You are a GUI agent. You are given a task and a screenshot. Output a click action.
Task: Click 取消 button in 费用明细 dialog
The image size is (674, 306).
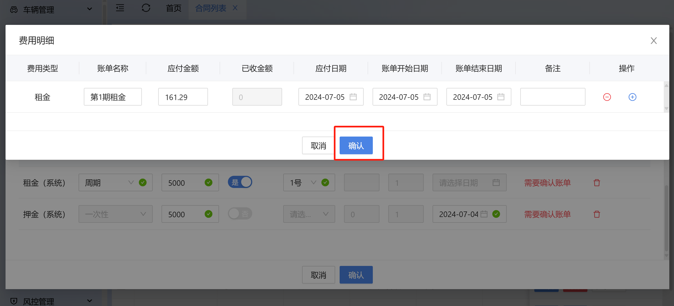(x=318, y=145)
